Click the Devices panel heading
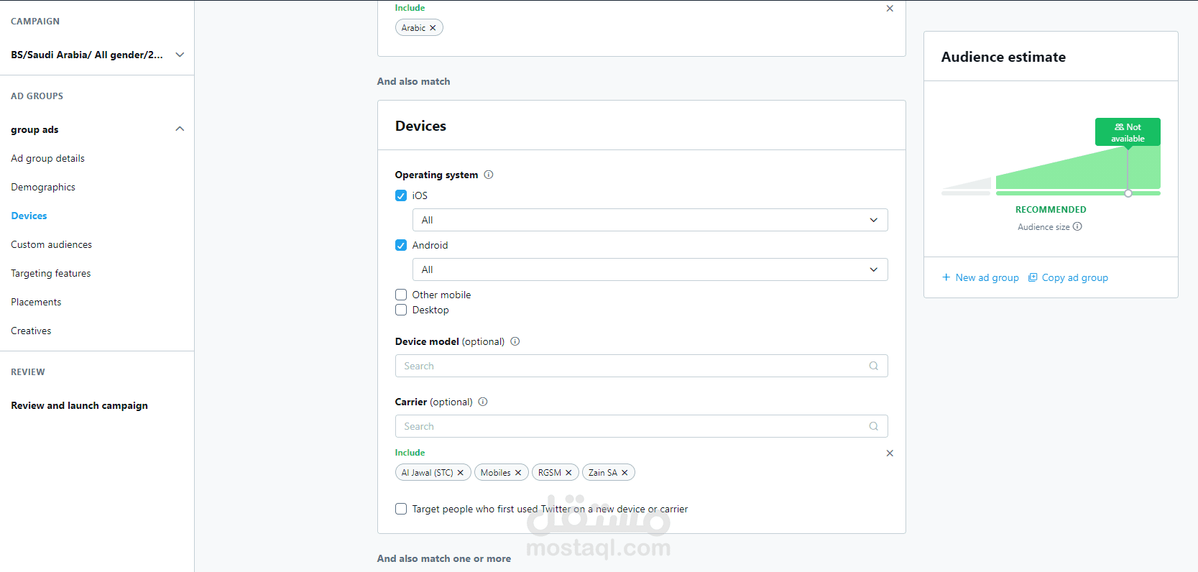This screenshot has height=572, width=1198. pyautogui.click(x=420, y=126)
